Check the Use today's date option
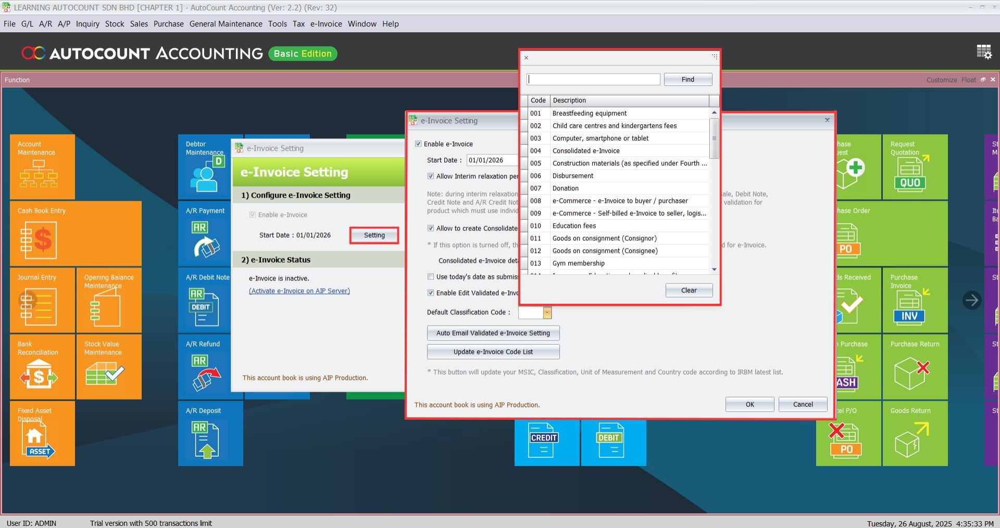 click(x=431, y=277)
